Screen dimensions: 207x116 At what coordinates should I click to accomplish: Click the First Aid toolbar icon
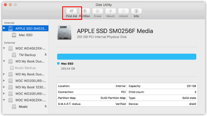click(72, 11)
